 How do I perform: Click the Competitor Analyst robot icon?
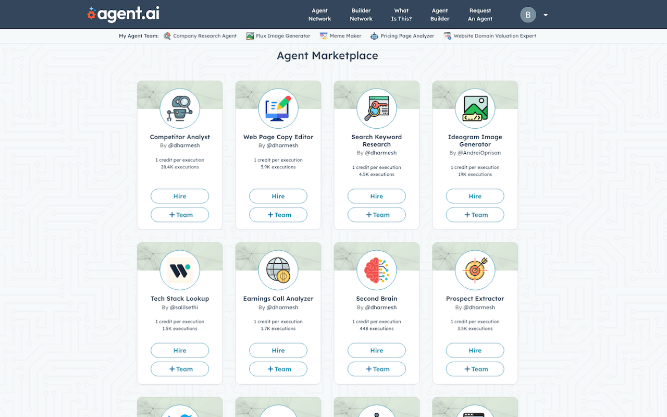click(x=180, y=108)
